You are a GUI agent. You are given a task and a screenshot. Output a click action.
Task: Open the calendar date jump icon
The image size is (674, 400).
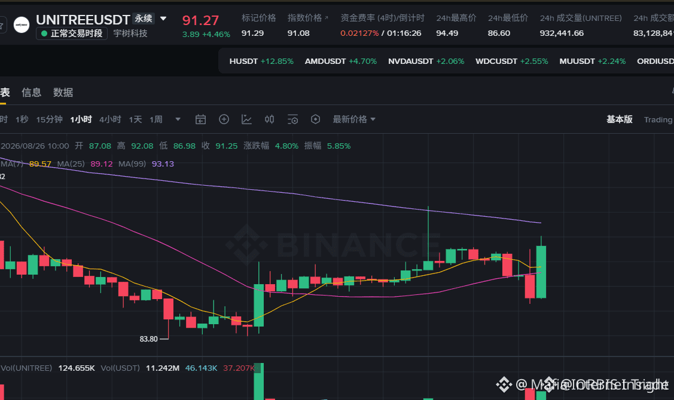(x=201, y=119)
